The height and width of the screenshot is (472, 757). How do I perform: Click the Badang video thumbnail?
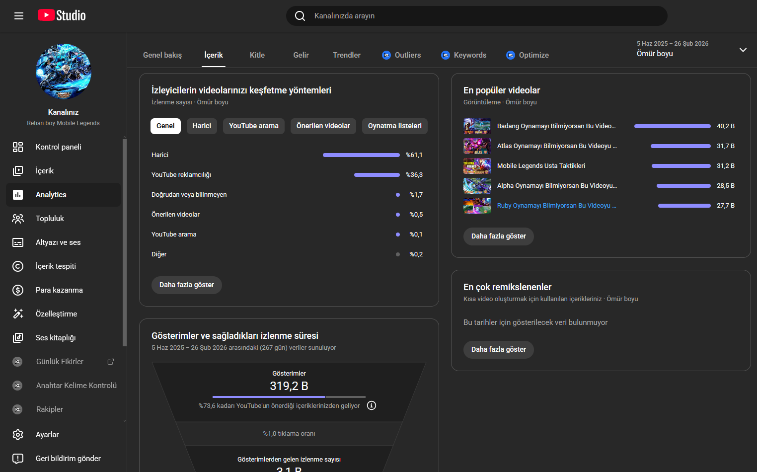point(477,126)
